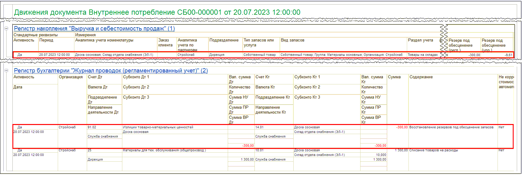522x175 pixels.
Task: Open the "Выручка и себестоимость продаж" (1) register link
Action: point(94,29)
